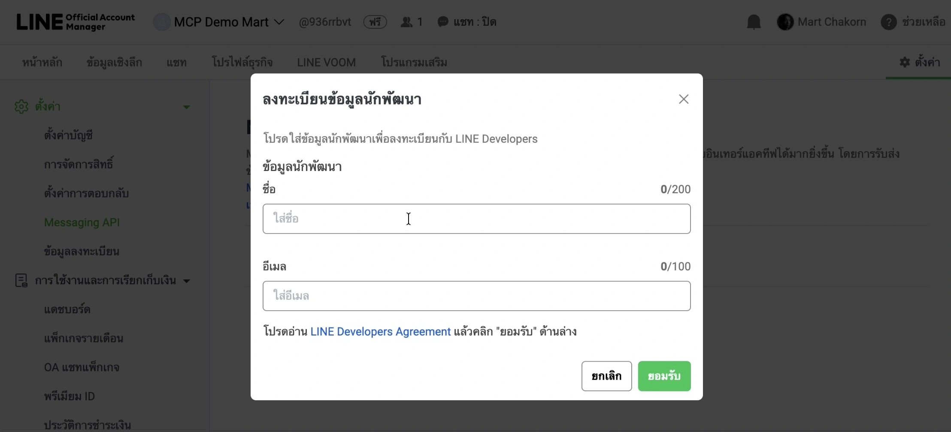Close the developer registration dialog
951x432 pixels.
point(684,99)
